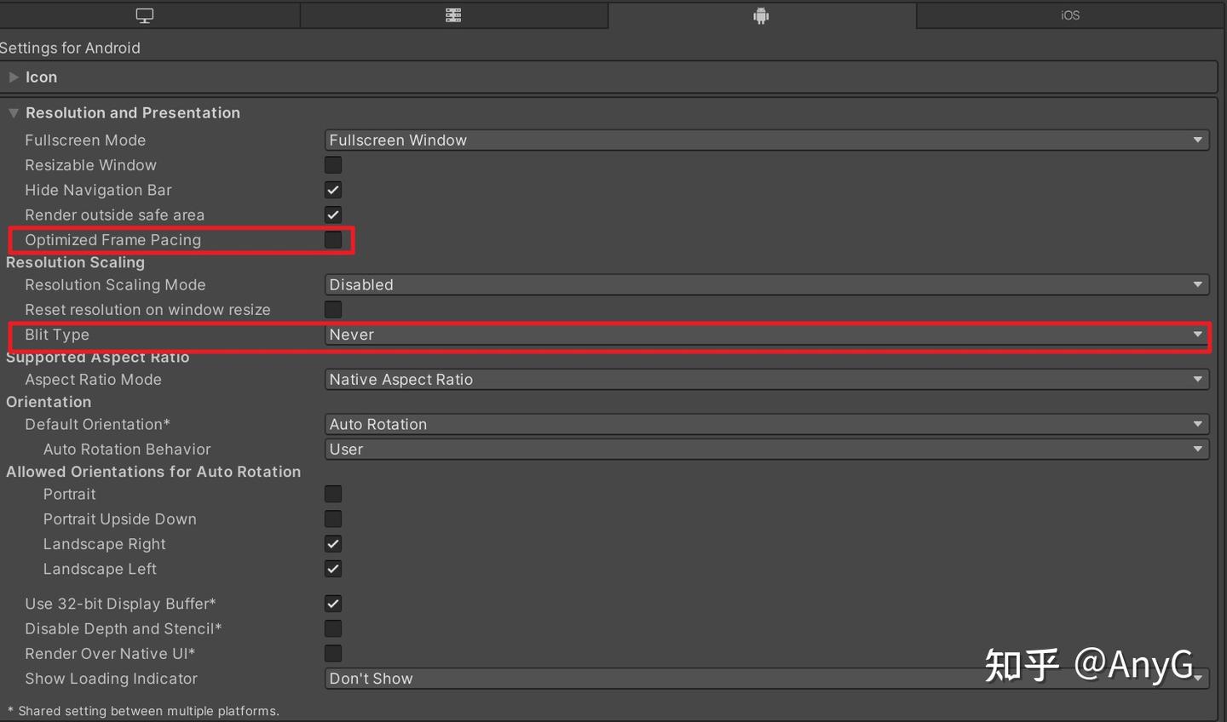
Task: Uncheck Landscape Right orientation
Action: [x=333, y=544]
